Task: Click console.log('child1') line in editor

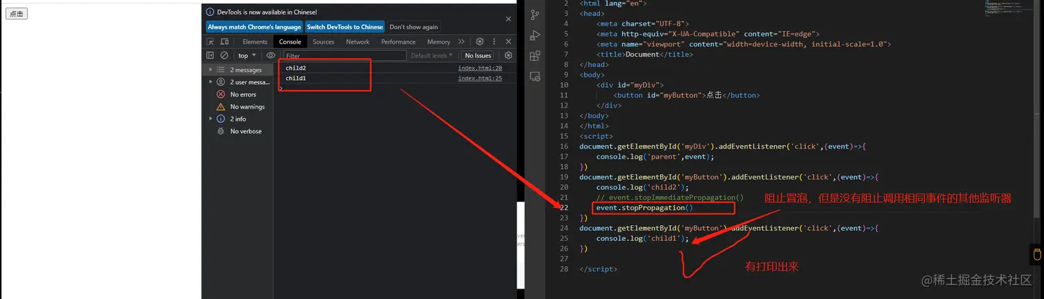Action: pyautogui.click(x=643, y=238)
